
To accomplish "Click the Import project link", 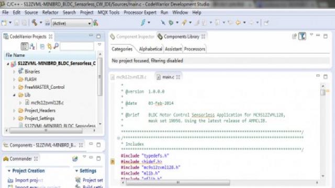I will (29, 180).
